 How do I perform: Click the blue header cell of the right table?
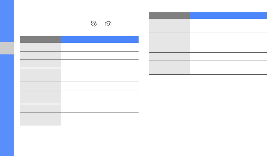[228, 16]
